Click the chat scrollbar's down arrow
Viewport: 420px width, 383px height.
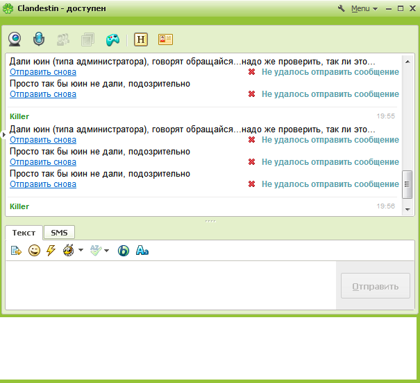click(408, 210)
